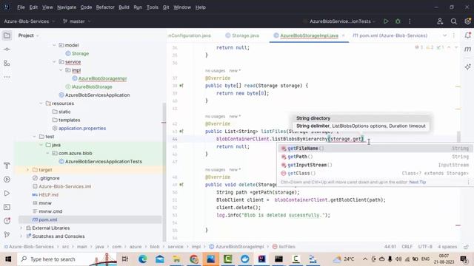474x266 pixels.
Task: Open the Build hammer tool window
Action: (x=7, y=166)
